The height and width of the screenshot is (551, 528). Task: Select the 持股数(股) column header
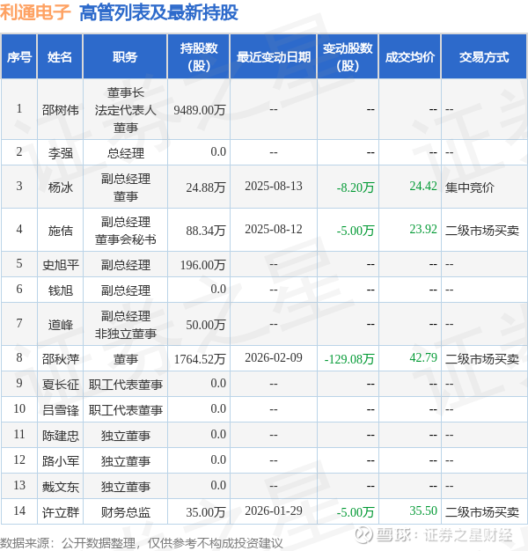tap(199, 56)
